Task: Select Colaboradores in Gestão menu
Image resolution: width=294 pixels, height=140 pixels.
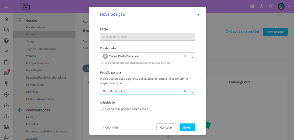Action: tap(36, 27)
